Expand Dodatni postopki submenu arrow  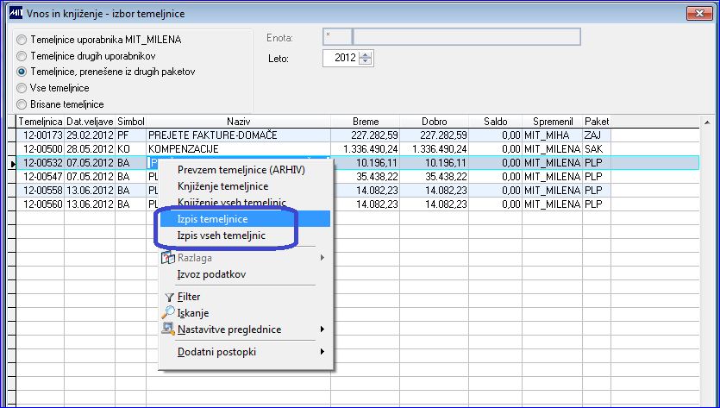(322, 352)
